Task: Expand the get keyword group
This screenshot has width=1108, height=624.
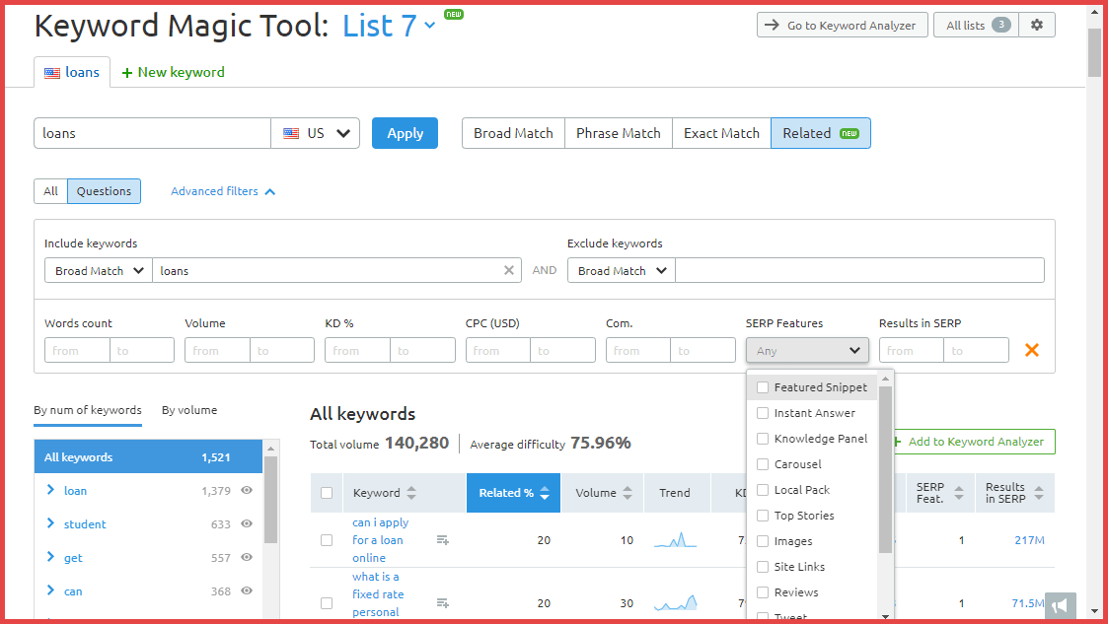Action: coord(50,557)
